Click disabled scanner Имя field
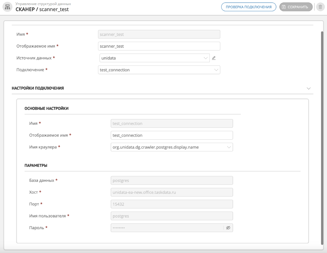 pos(159,34)
